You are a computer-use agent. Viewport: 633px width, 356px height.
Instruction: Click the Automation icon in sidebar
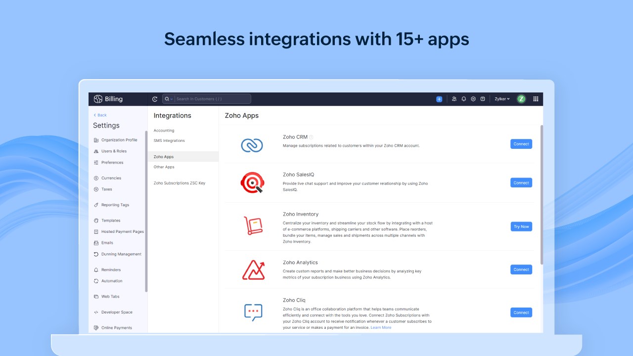click(96, 281)
